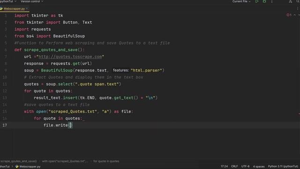Click the with open("scraped_Quotes.txt" breadcrumb
This screenshot has width=300, height=169.
click(x=65, y=161)
